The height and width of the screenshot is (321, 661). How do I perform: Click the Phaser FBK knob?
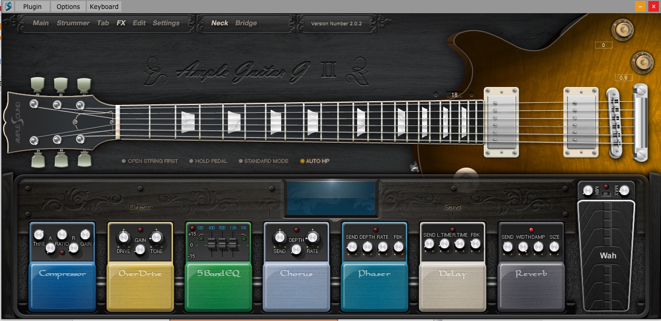click(398, 246)
